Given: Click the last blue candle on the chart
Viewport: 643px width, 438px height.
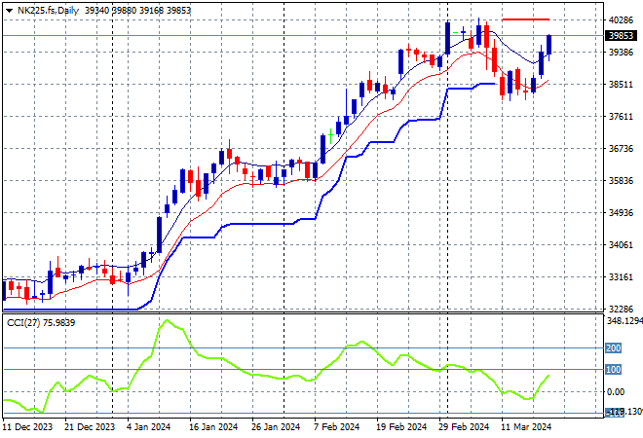Looking at the screenshot, I should [x=549, y=44].
